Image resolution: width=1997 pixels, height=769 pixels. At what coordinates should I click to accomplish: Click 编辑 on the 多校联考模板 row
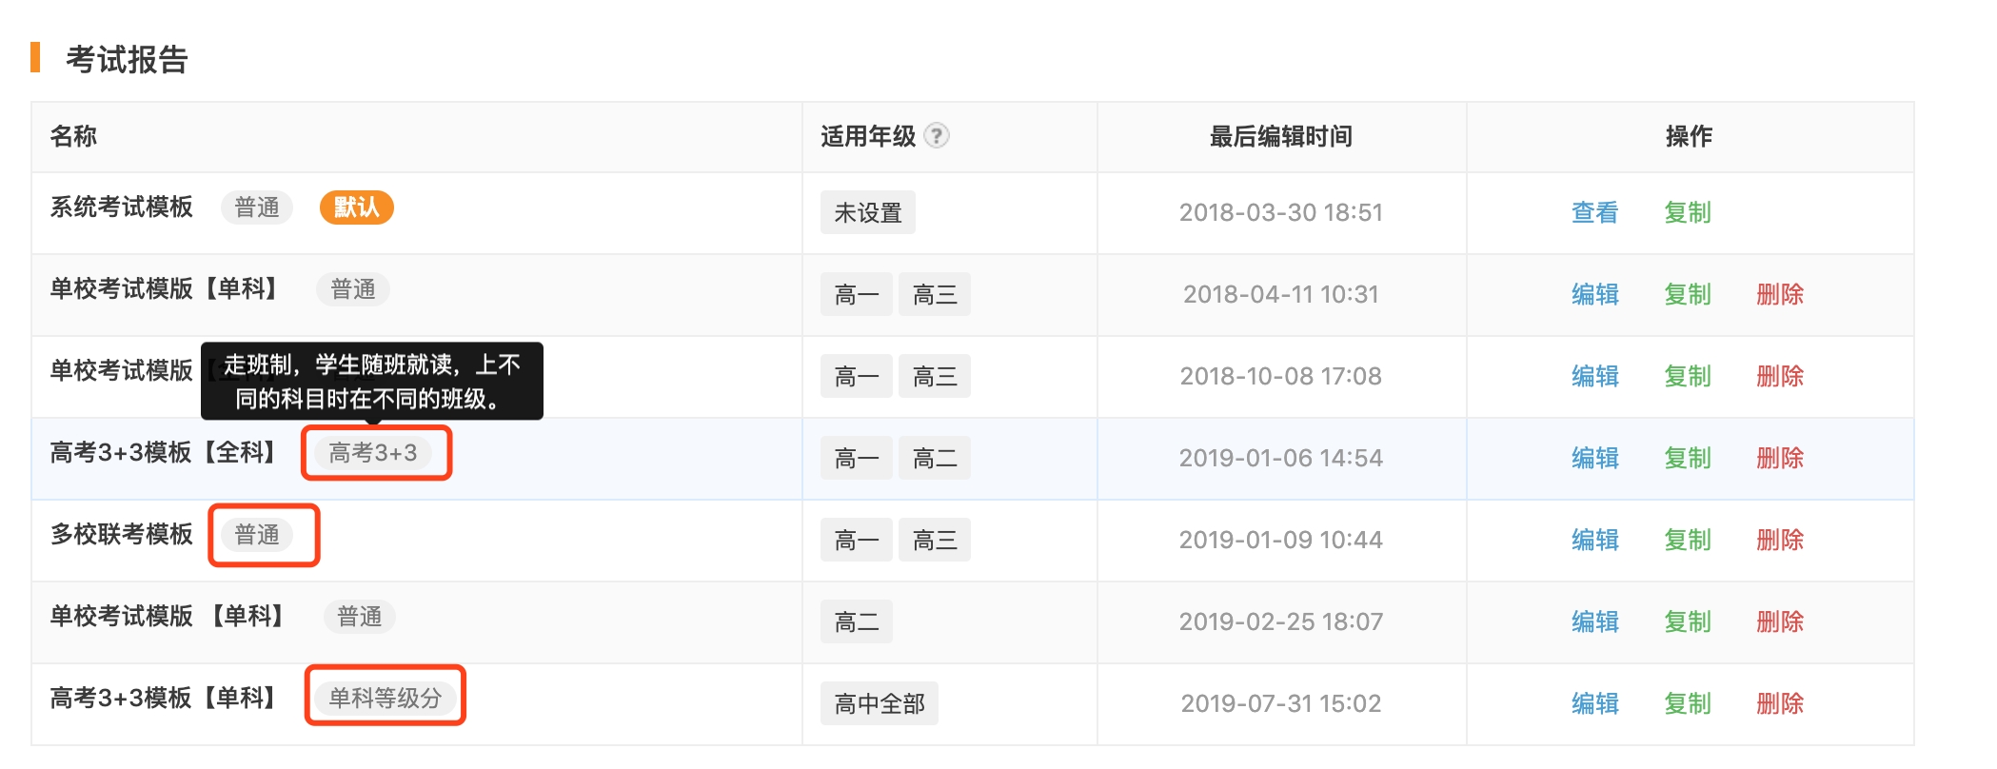(1594, 539)
